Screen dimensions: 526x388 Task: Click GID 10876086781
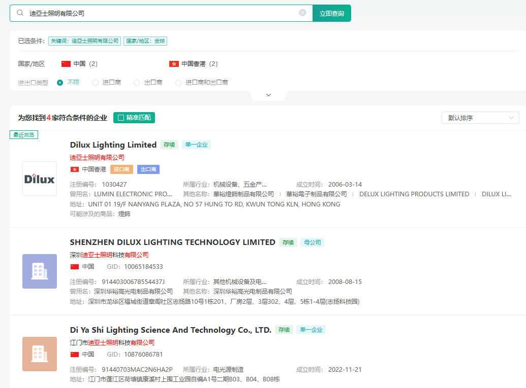[143, 355]
